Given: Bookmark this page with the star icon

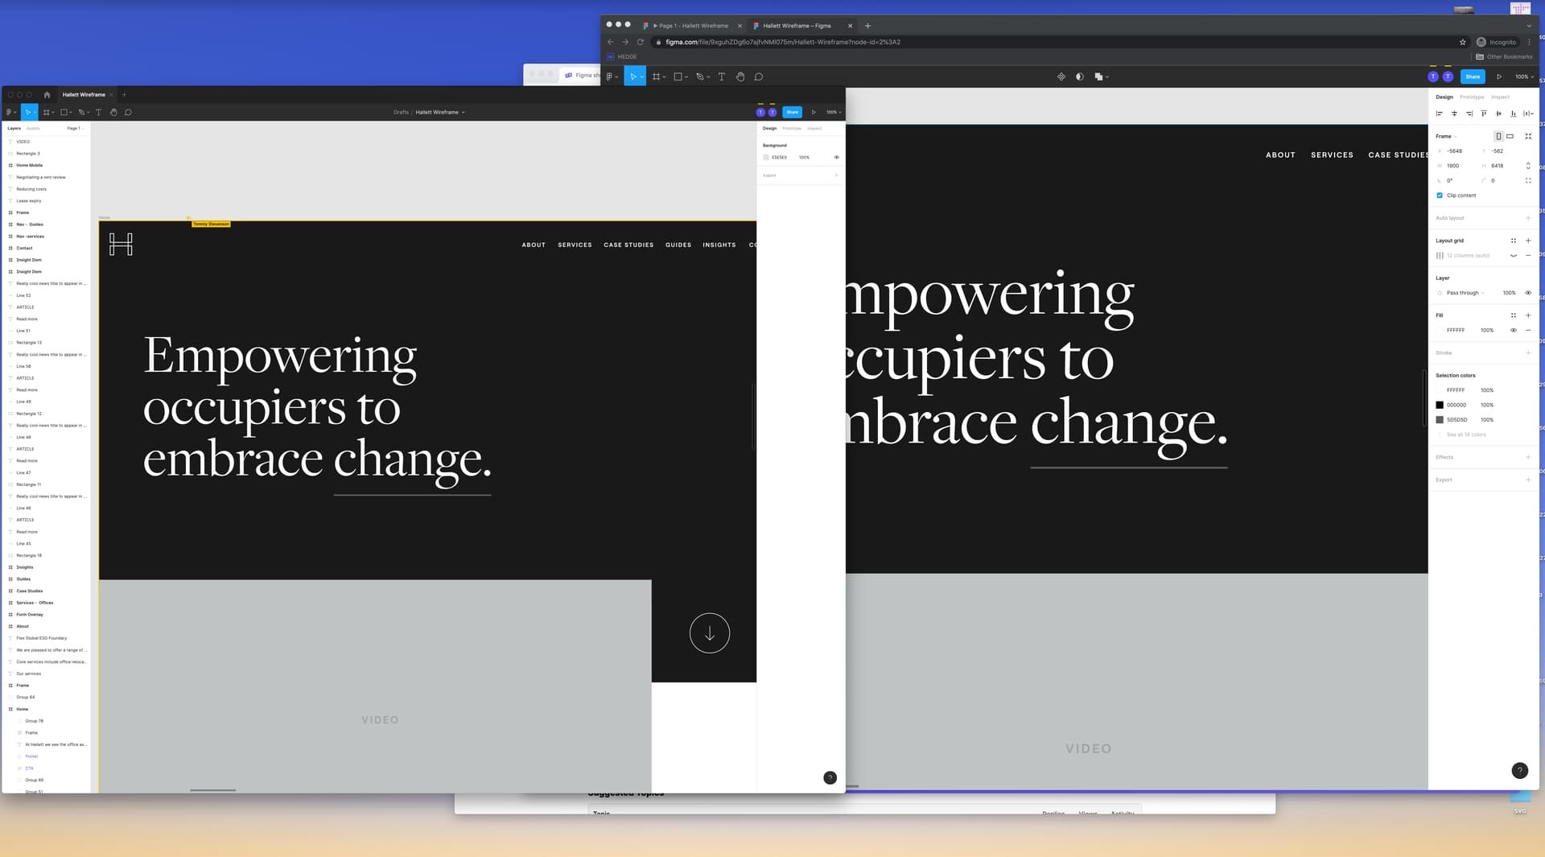Looking at the screenshot, I should pyautogui.click(x=1463, y=42).
